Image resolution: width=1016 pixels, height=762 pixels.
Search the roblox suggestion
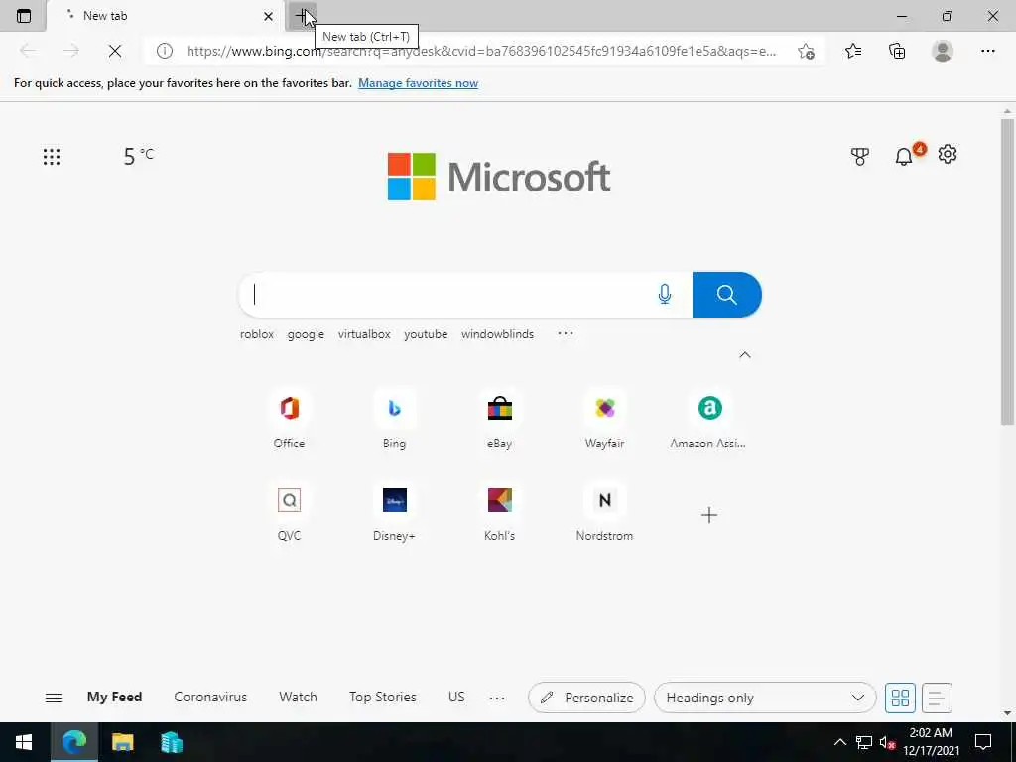[x=257, y=334]
